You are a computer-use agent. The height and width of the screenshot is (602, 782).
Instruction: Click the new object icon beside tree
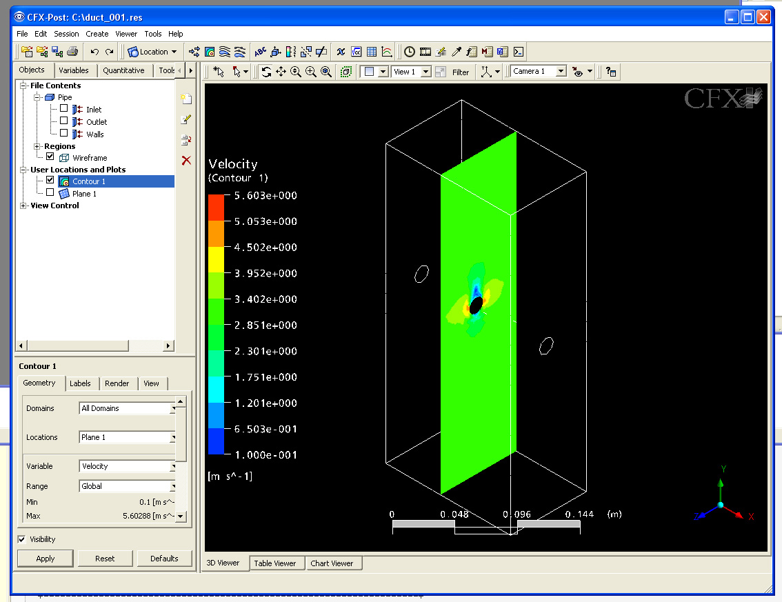(186, 99)
